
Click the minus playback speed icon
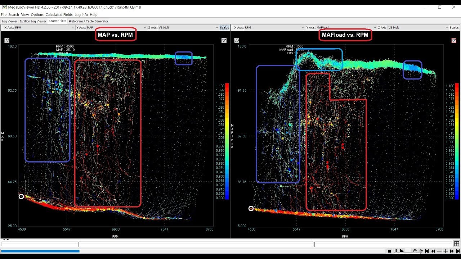pos(439,251)
